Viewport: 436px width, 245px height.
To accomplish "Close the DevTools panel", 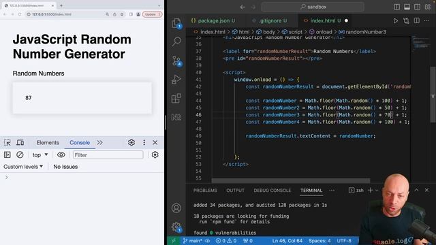I will tap(155, 142).
